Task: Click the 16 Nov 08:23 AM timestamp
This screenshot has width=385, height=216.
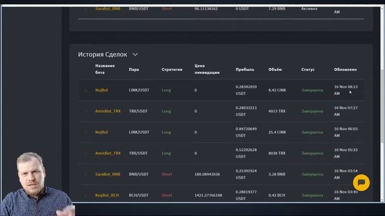Action: pyautogui.click(x=346, y=90)
